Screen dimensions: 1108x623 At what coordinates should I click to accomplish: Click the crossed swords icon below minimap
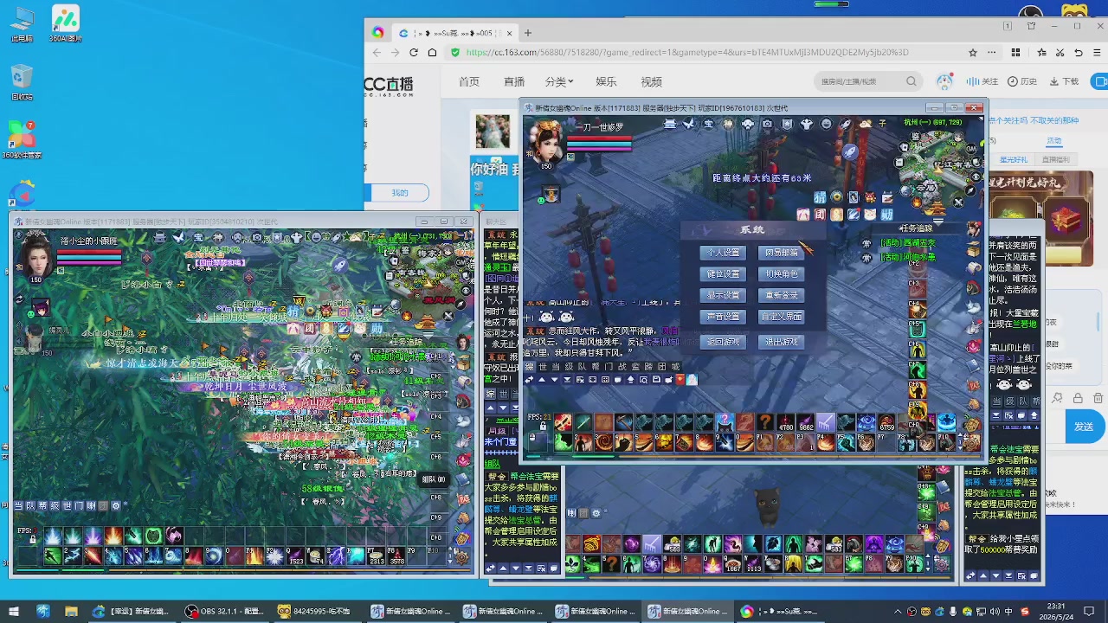958,202
